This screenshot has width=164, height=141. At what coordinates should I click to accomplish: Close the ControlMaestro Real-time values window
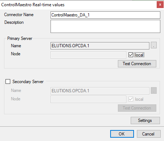160,5
